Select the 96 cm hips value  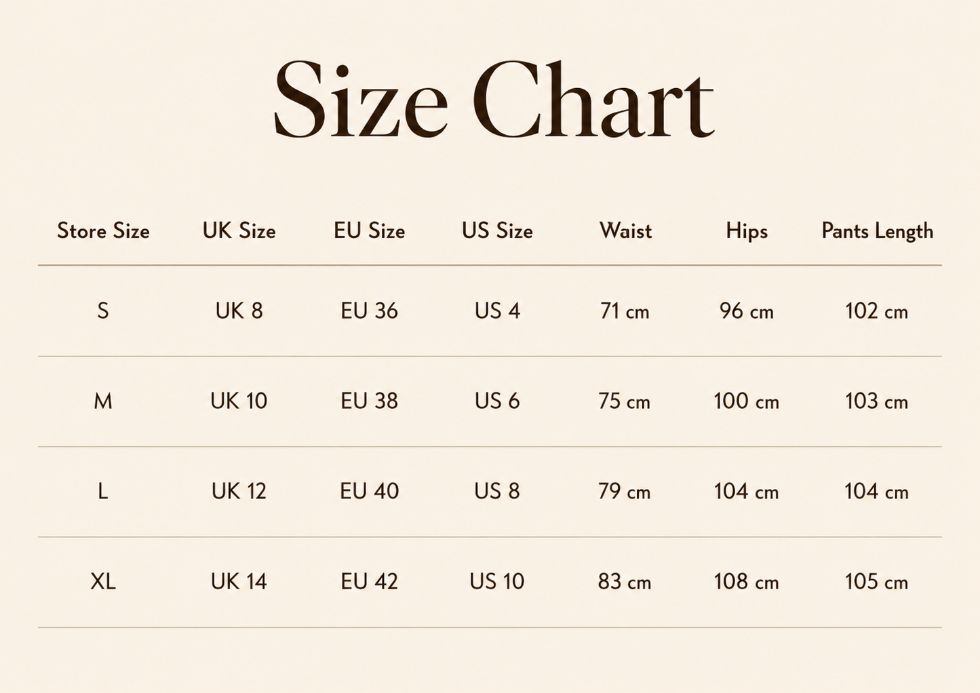747,311
